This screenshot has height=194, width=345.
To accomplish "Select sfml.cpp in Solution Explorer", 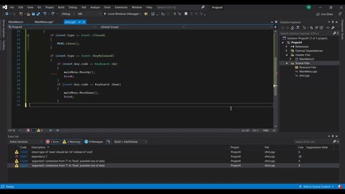I will pos(304,75).
